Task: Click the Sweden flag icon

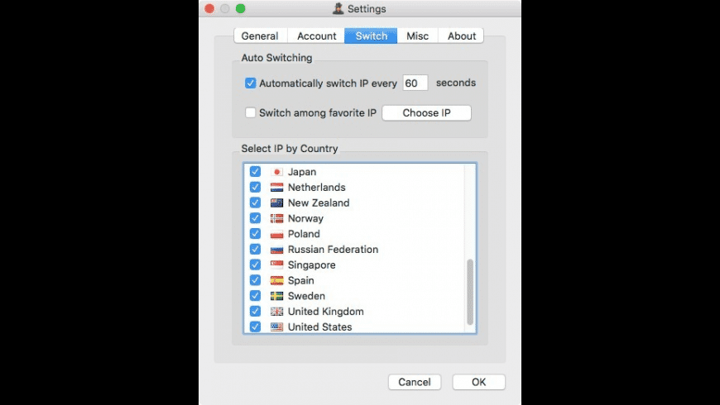Action: (276, 296)
